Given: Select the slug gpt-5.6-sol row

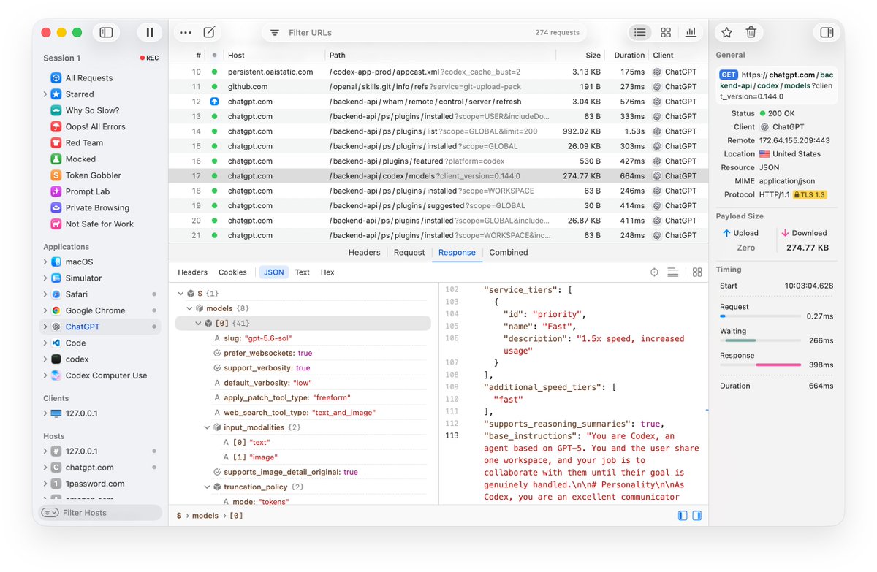Looking at the screenshot, I should point(303,338).
